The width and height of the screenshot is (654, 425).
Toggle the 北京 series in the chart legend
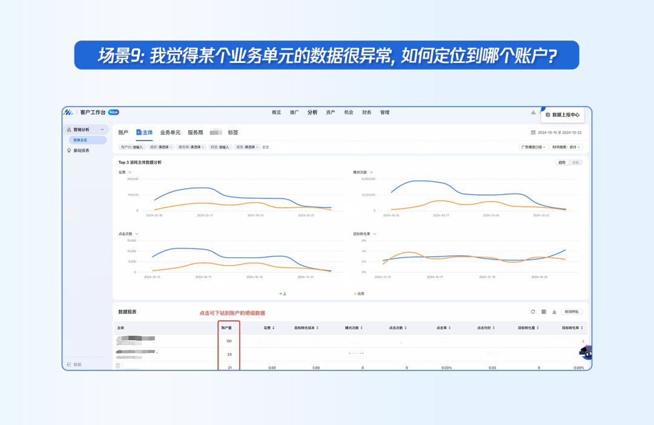(359, 294)
